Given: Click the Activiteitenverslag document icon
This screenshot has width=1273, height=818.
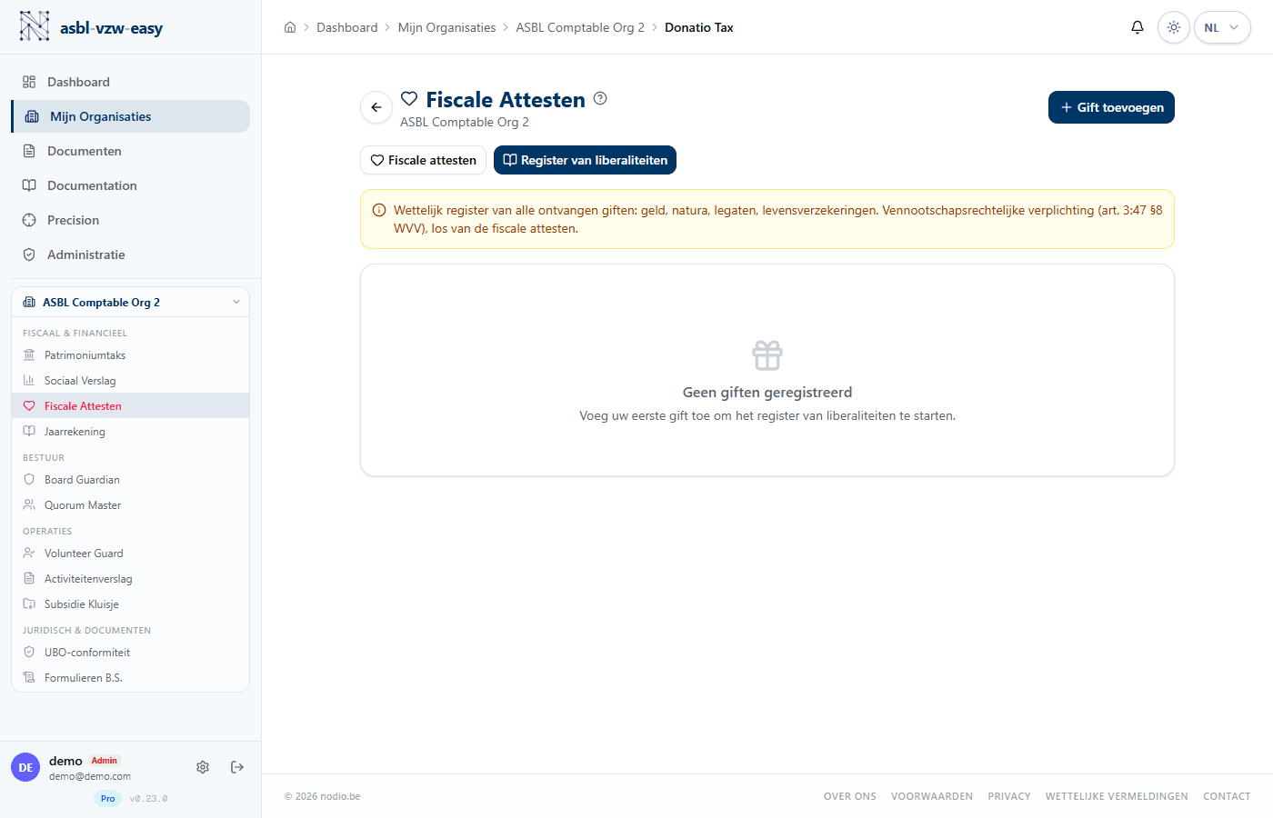Looking at the screenshot, I should (x=29, y=579).
